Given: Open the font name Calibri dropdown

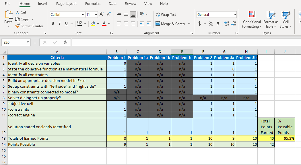Looking at the screenshot, I should tap(83, 15).
